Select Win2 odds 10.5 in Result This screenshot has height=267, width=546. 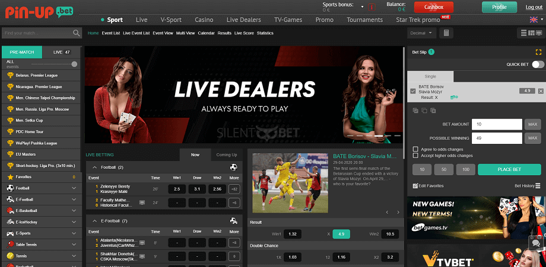click(390, 234)
